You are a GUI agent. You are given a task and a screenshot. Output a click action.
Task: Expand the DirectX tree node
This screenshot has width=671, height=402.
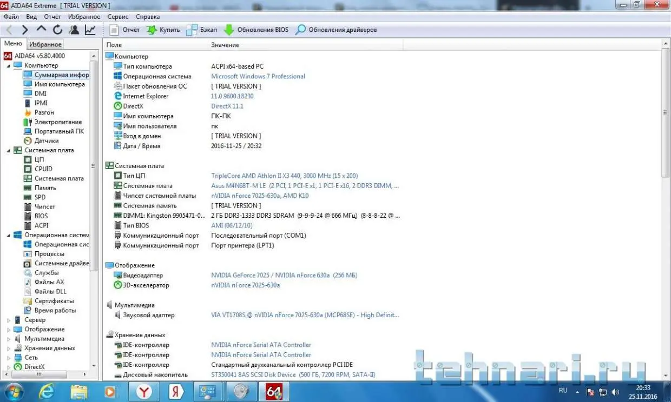click(8, 367)
